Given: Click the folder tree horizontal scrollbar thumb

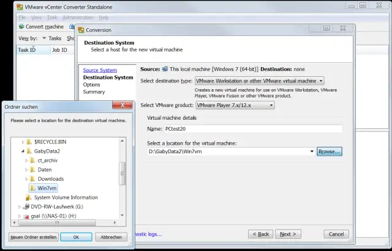Looking at the screenshot, I should [x=57, y=222].
